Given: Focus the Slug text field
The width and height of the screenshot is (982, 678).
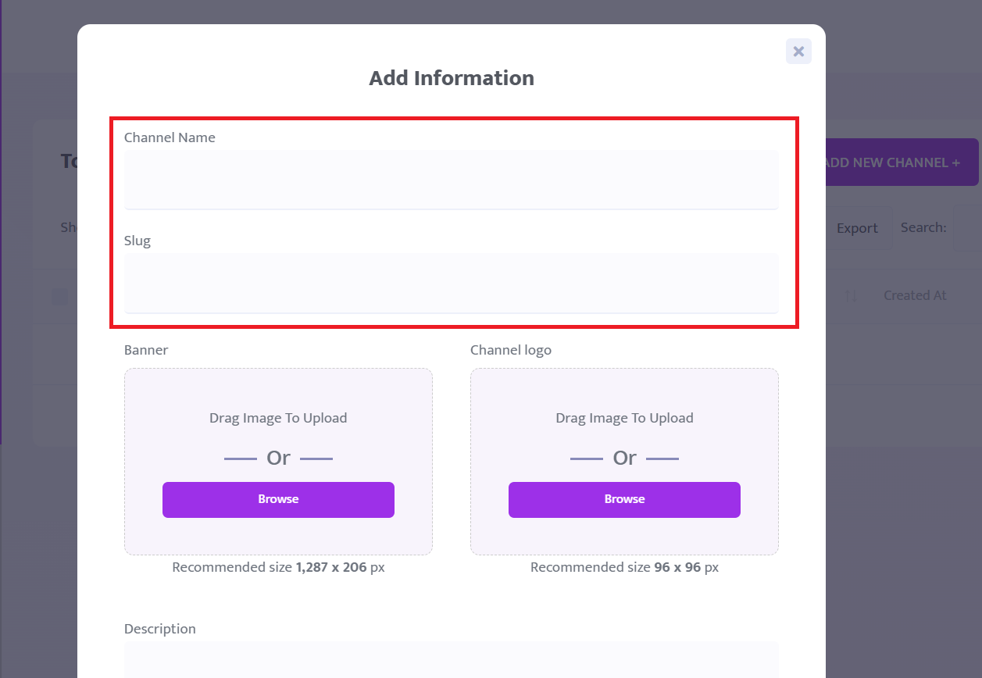Looking at the screenshot, I should point(451,282).
